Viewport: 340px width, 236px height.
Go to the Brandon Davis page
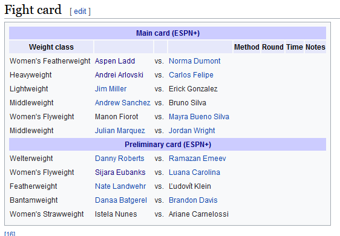click(193, 200)
